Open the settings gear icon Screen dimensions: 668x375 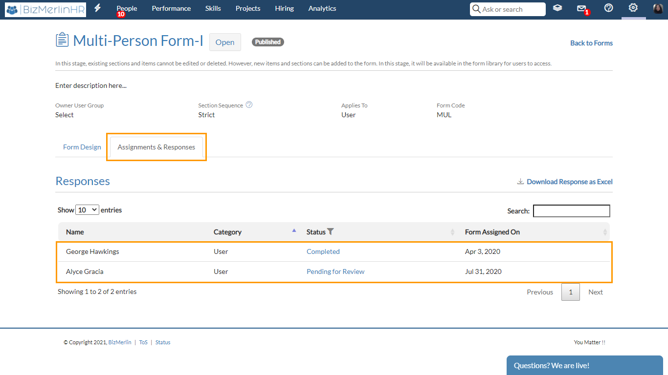633,8
